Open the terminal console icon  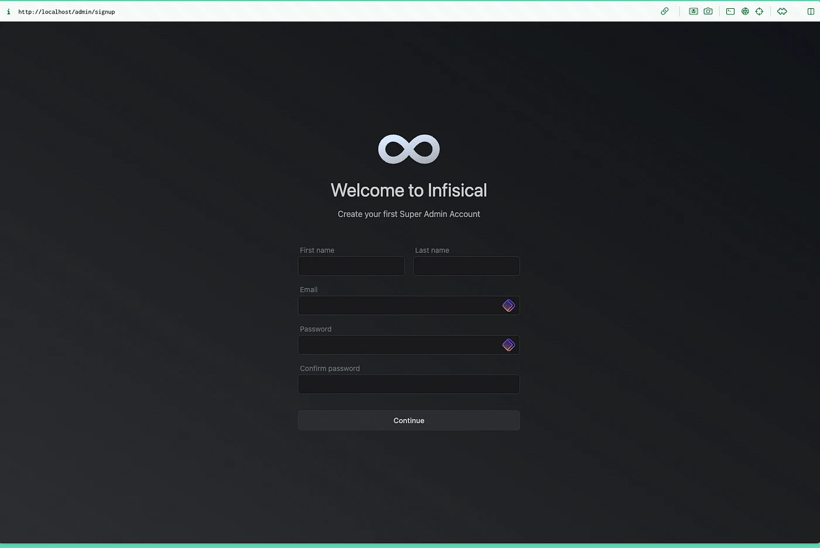(x=730, y=11)
